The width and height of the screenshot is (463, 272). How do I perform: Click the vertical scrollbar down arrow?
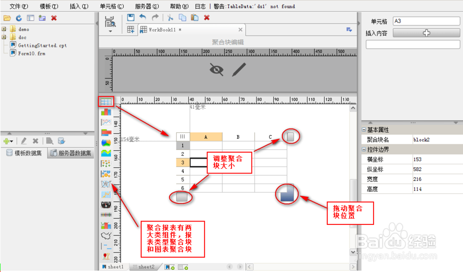point(353,252)
